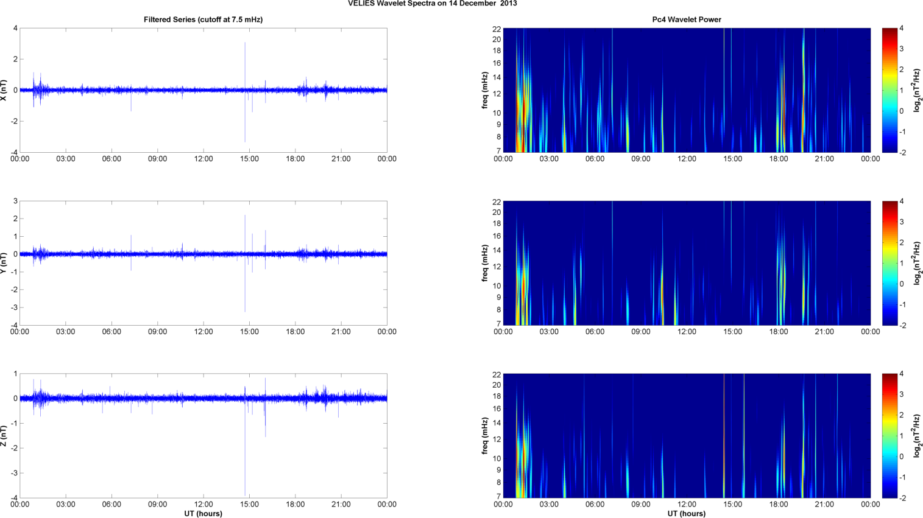Click the 'VELIES Wavelet Spectra' figure title
This screenshot has height=518, width=923.
pos(432,4)
